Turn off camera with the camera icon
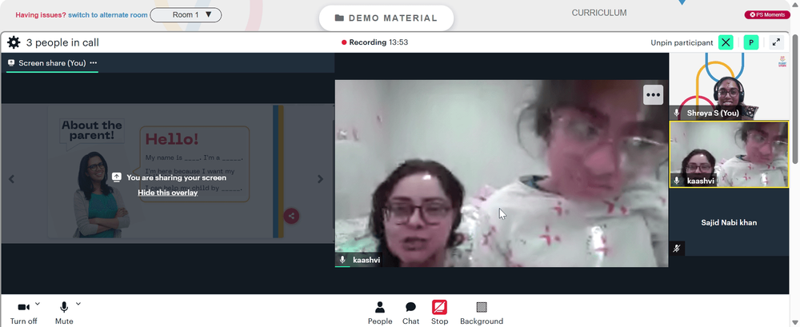 point(23,307)
